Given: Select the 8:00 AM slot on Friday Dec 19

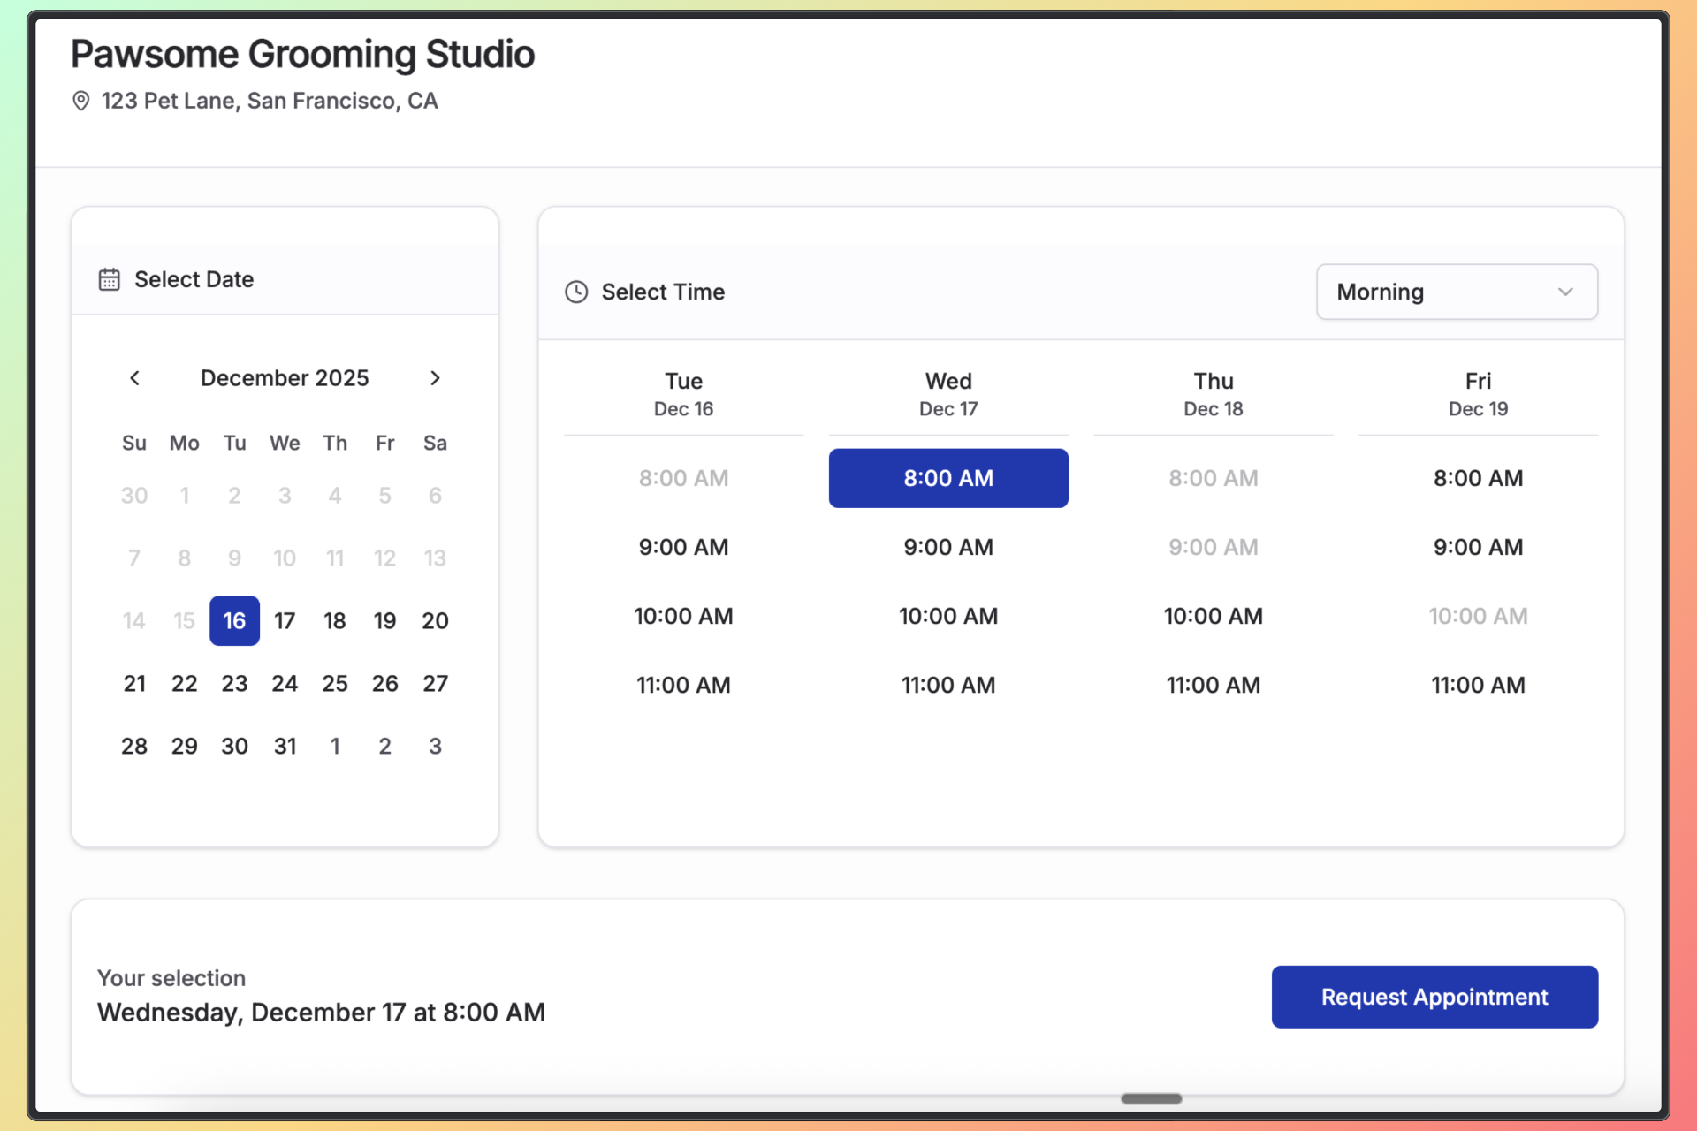Looking at the screenshot, I should (1478, 478).
